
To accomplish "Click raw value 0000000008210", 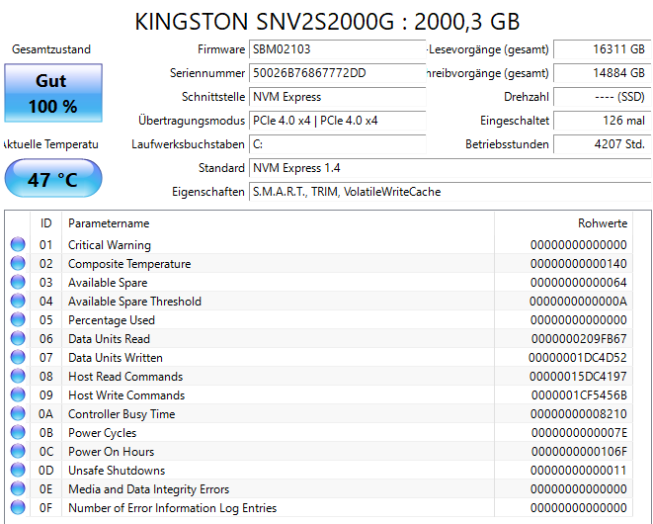I will (579, 414).
